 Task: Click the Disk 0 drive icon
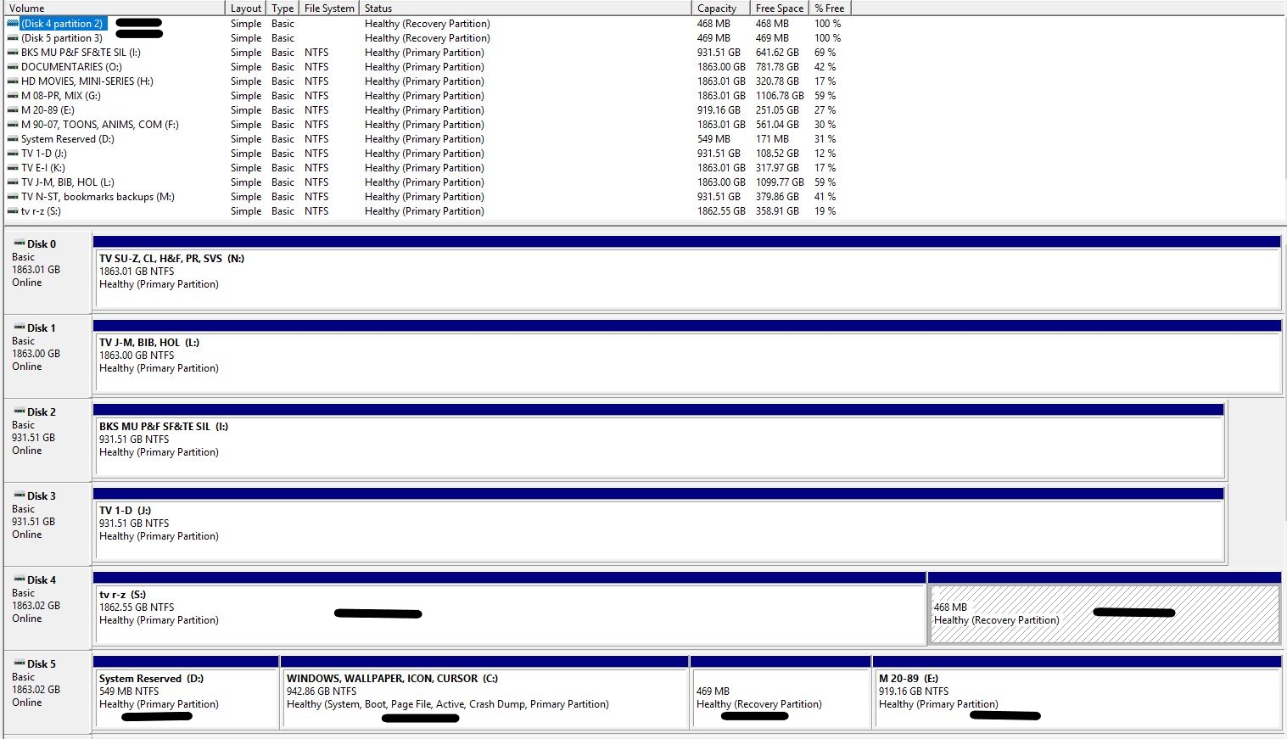coord(19,244)
